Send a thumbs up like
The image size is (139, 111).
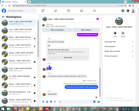pos(99,102)
